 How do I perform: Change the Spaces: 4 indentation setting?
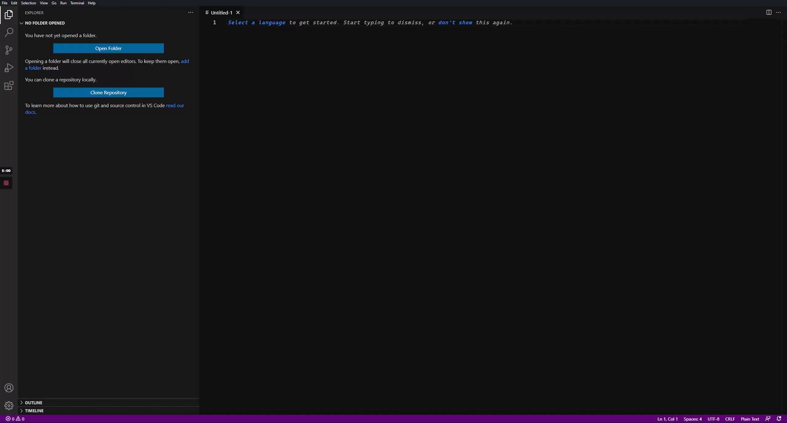pyautogui.click(x=692, y=419)
